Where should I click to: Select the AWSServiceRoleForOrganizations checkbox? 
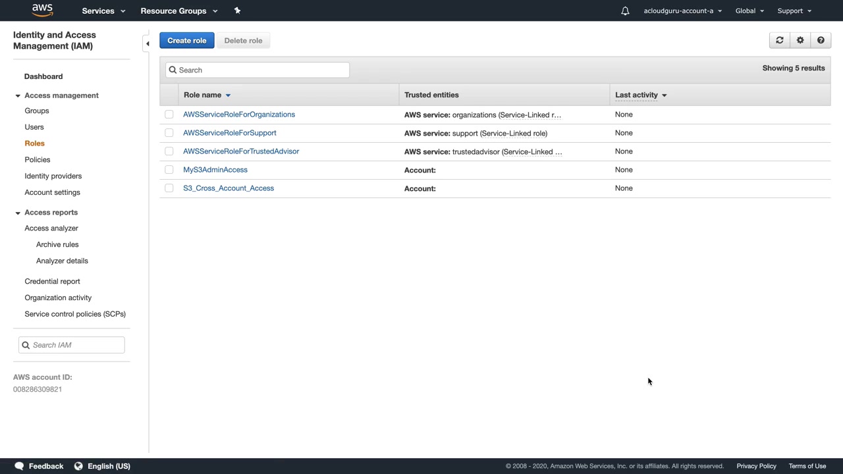pyautogui.click(x=169, y=115)
